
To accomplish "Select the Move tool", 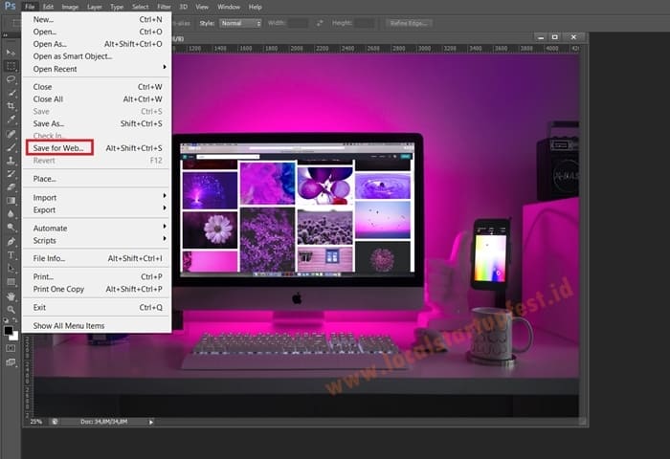I will [11, 53].
